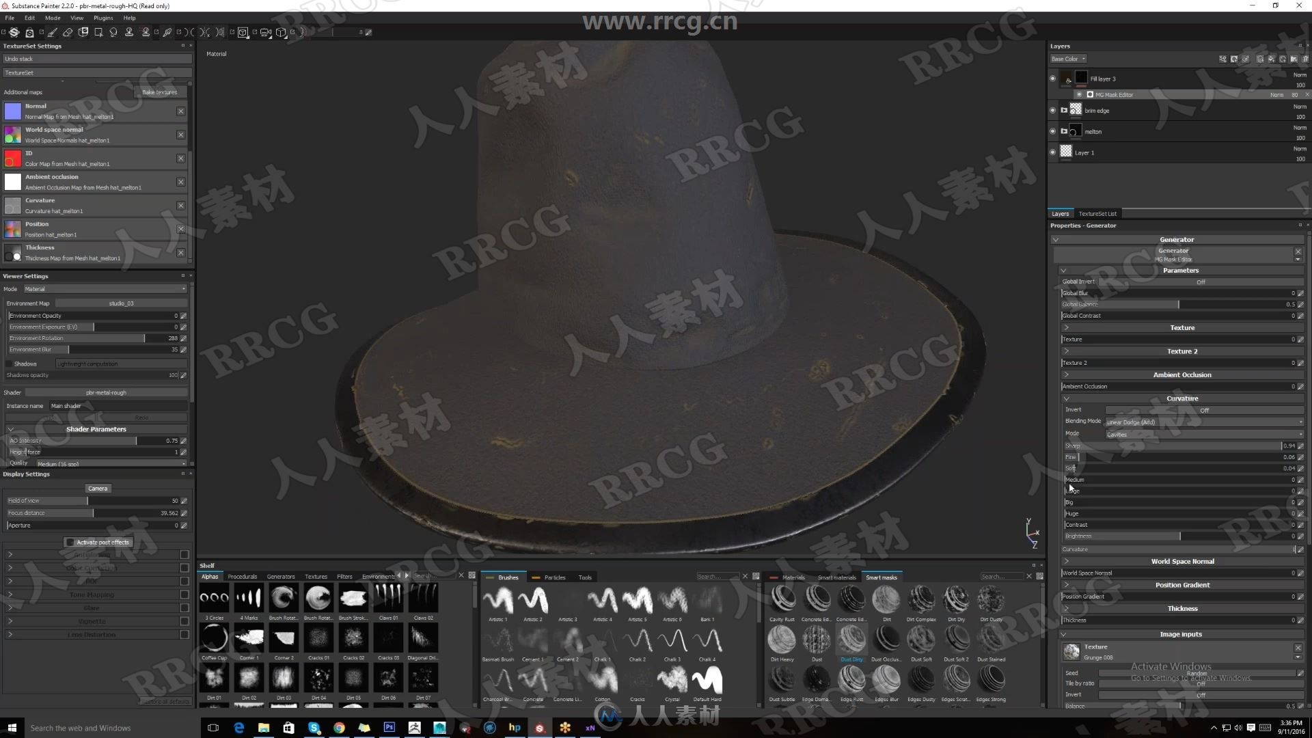The width and height of the screenshot is (1312, 738).
Task: Open Chrome from the taskbar
Action: point(339,728)
